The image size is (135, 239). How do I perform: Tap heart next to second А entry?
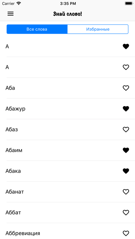(x=126, y=67)
